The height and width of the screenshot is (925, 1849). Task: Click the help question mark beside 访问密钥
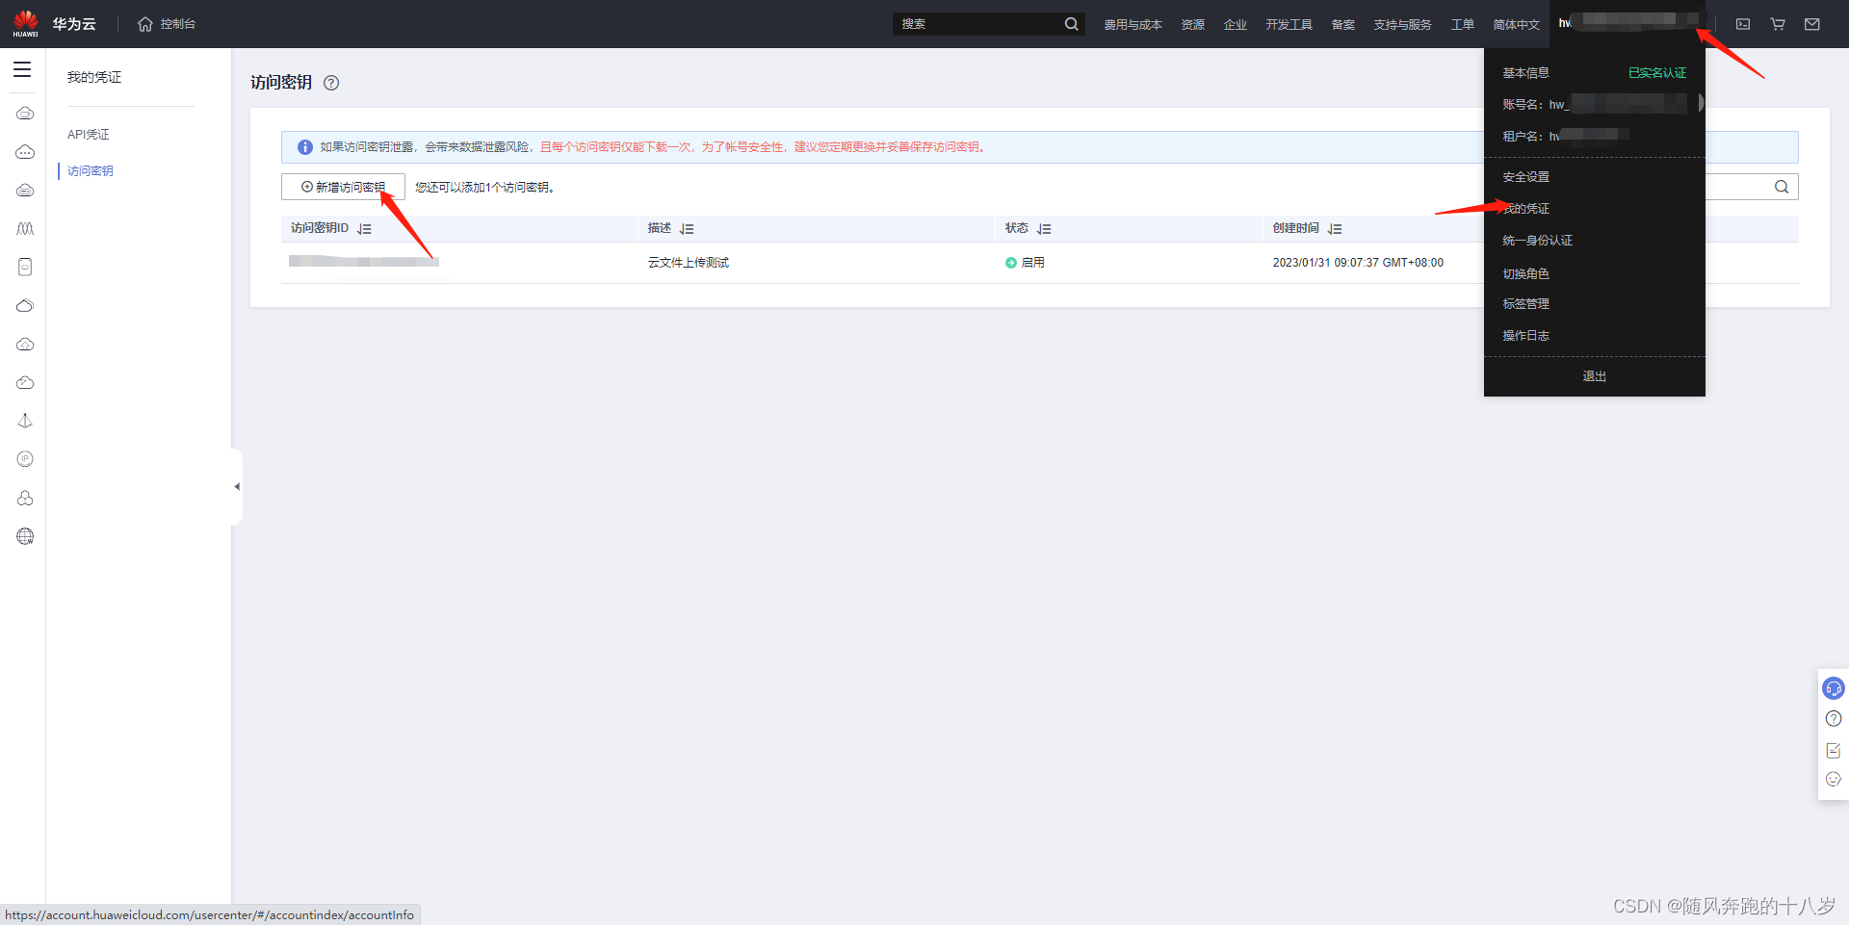331,83
